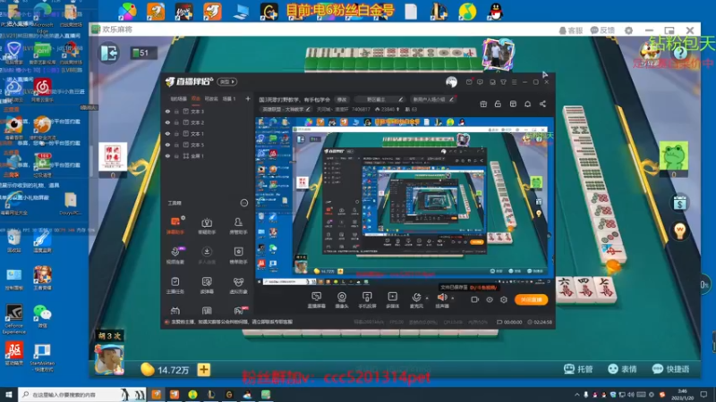This screenshot has width=716, height=402.
Task: Open the hamburger menu in streaming app title bar
Action: pos(514,82)
